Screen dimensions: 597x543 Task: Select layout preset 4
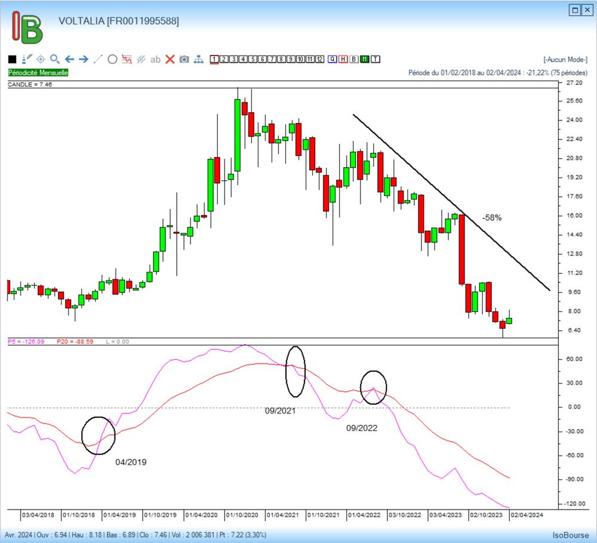[243, 59]
